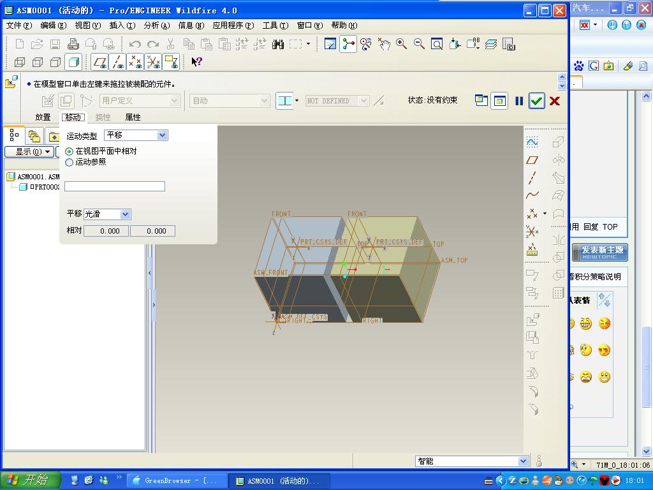Click the Refit view icon

(437, 44)
